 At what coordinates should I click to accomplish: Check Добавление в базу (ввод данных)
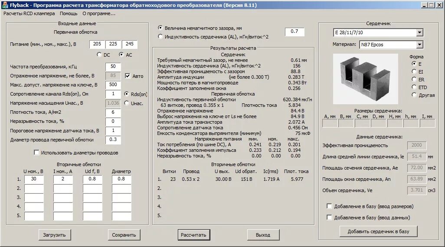click(x=329, y=217)
